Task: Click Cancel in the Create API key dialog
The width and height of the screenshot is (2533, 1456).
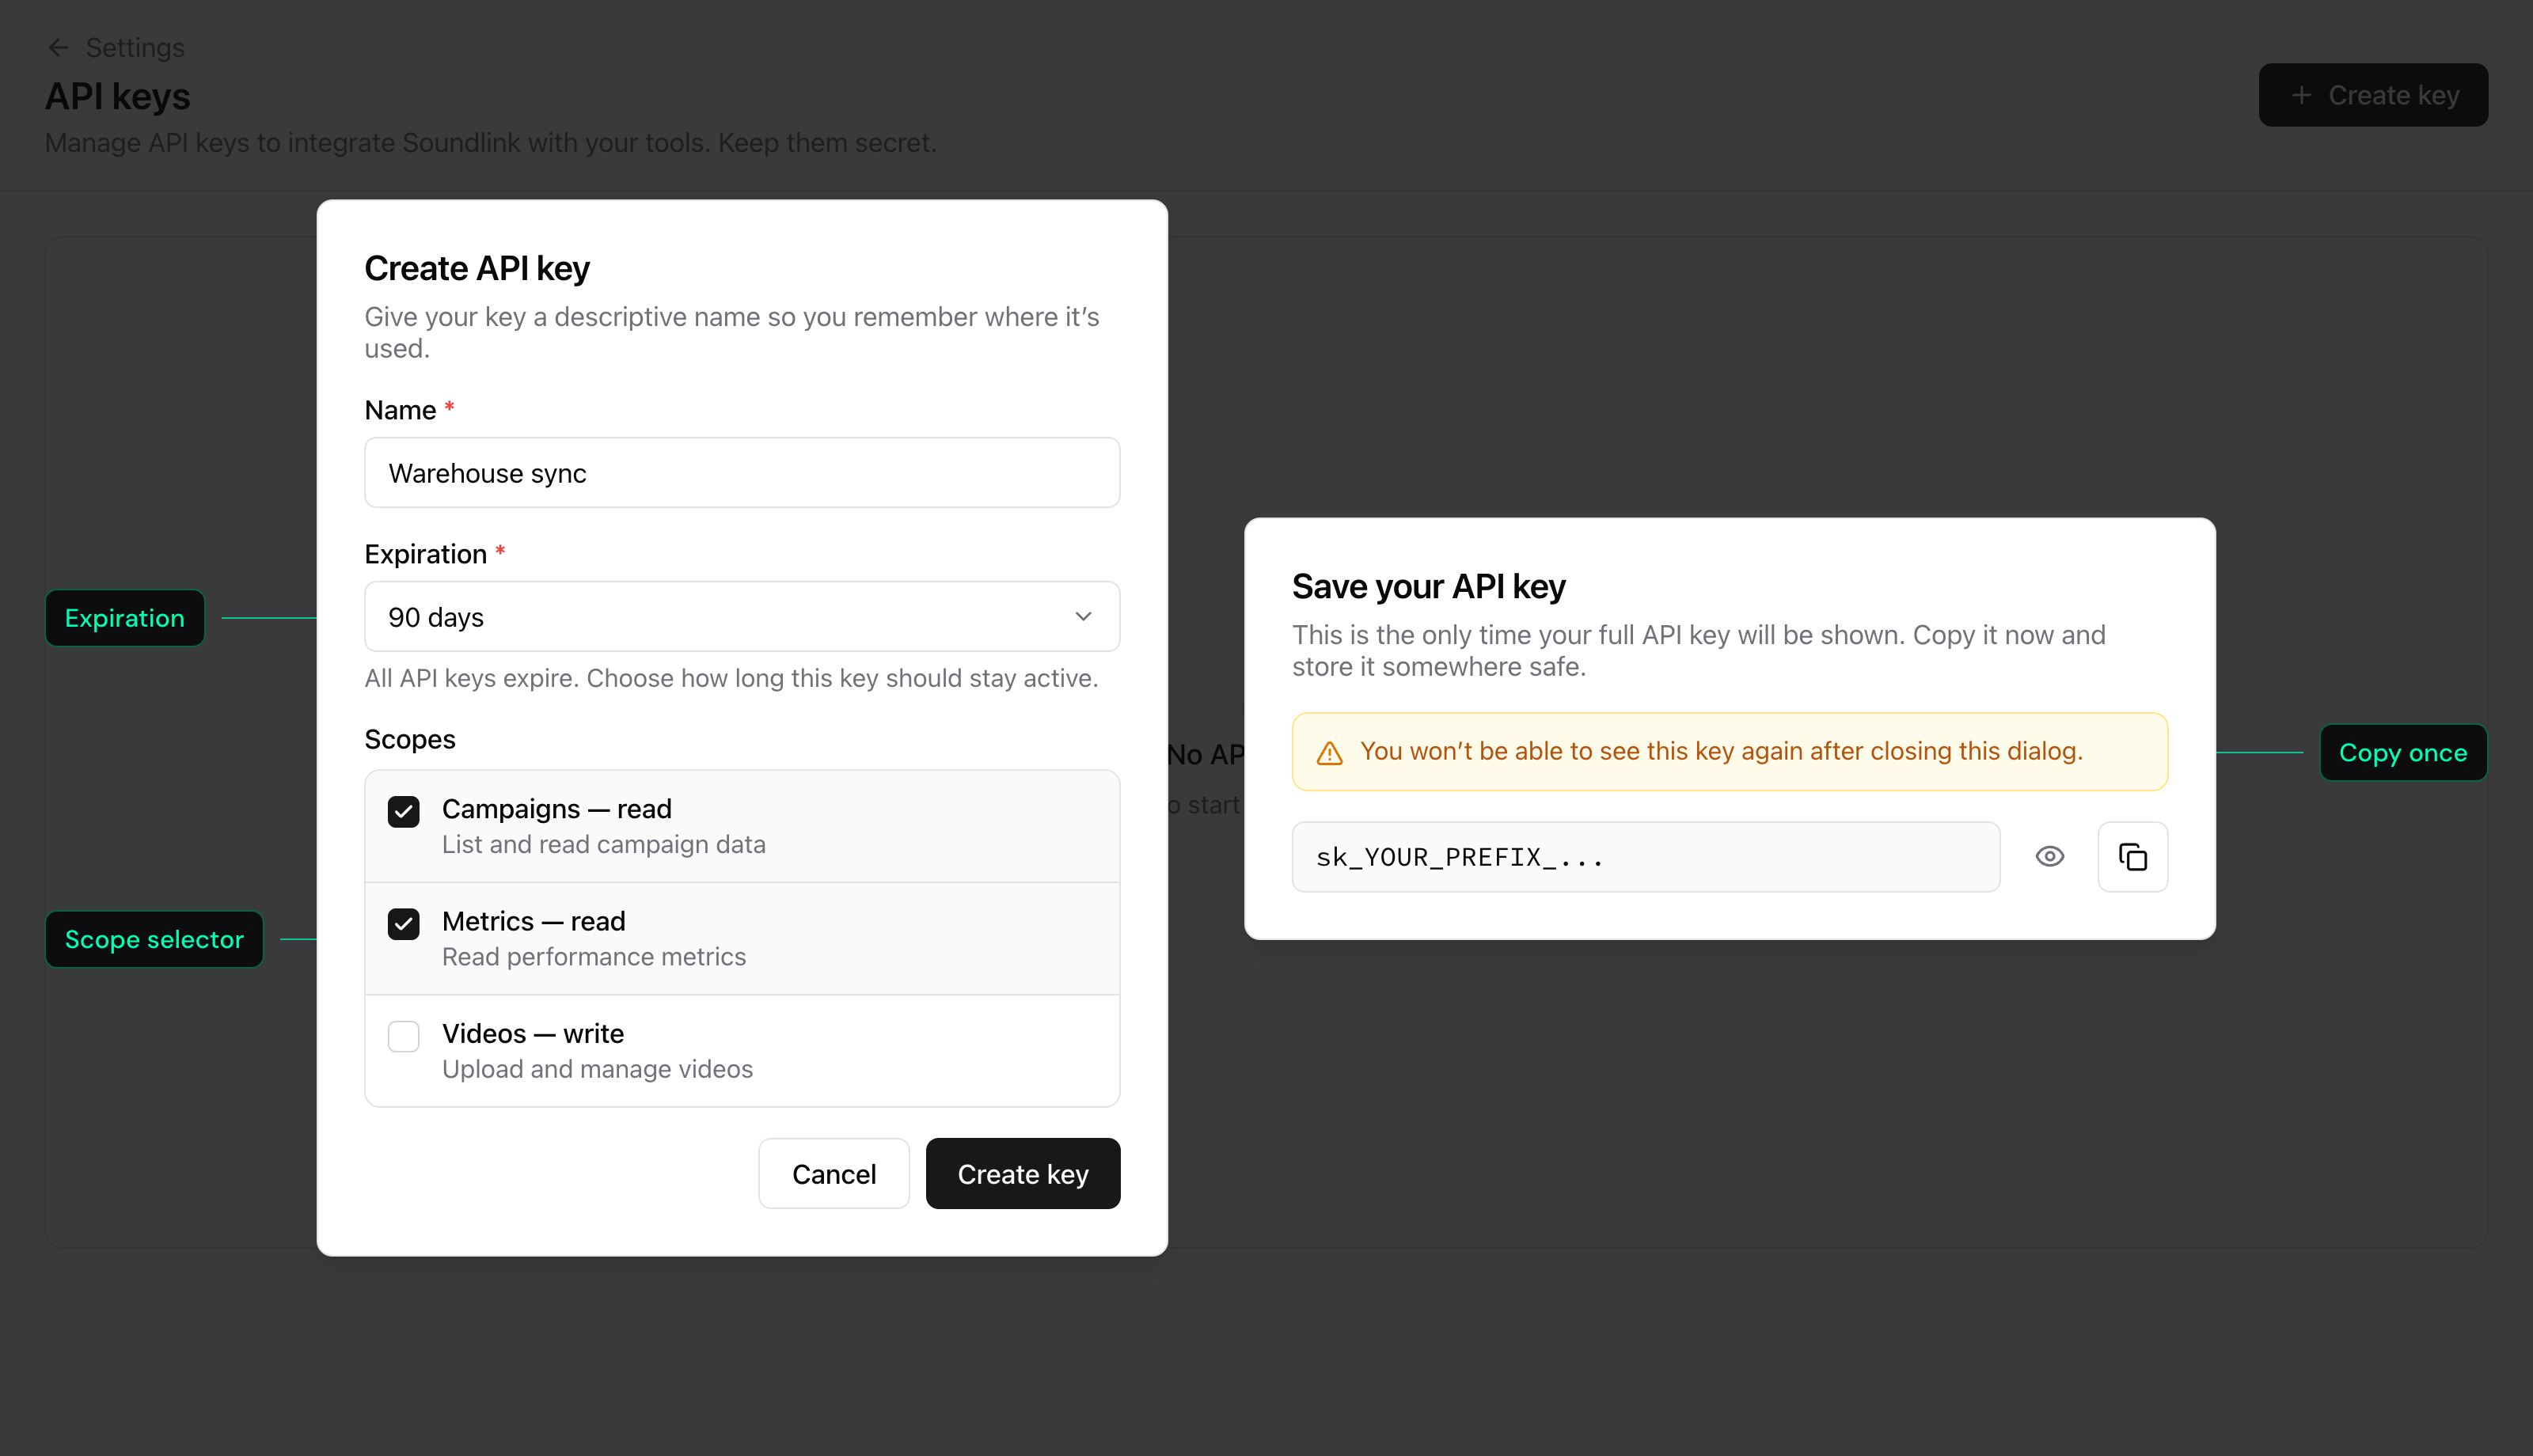Action: pyautogui.click(x=834, y=1174)
